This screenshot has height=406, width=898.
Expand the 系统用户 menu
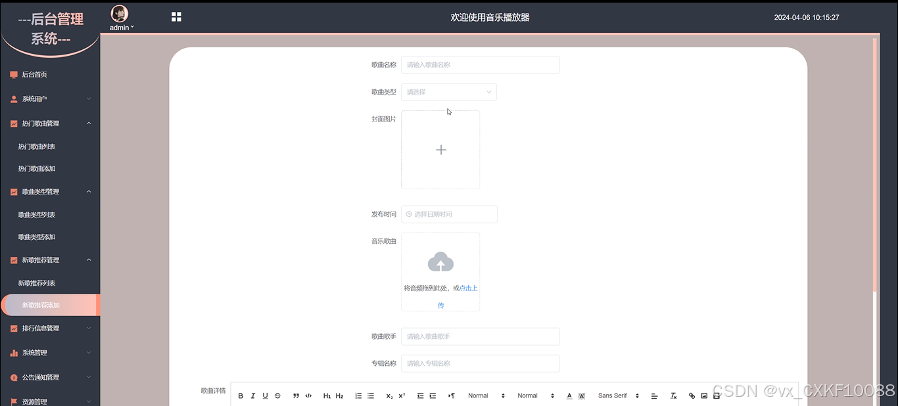50,99
